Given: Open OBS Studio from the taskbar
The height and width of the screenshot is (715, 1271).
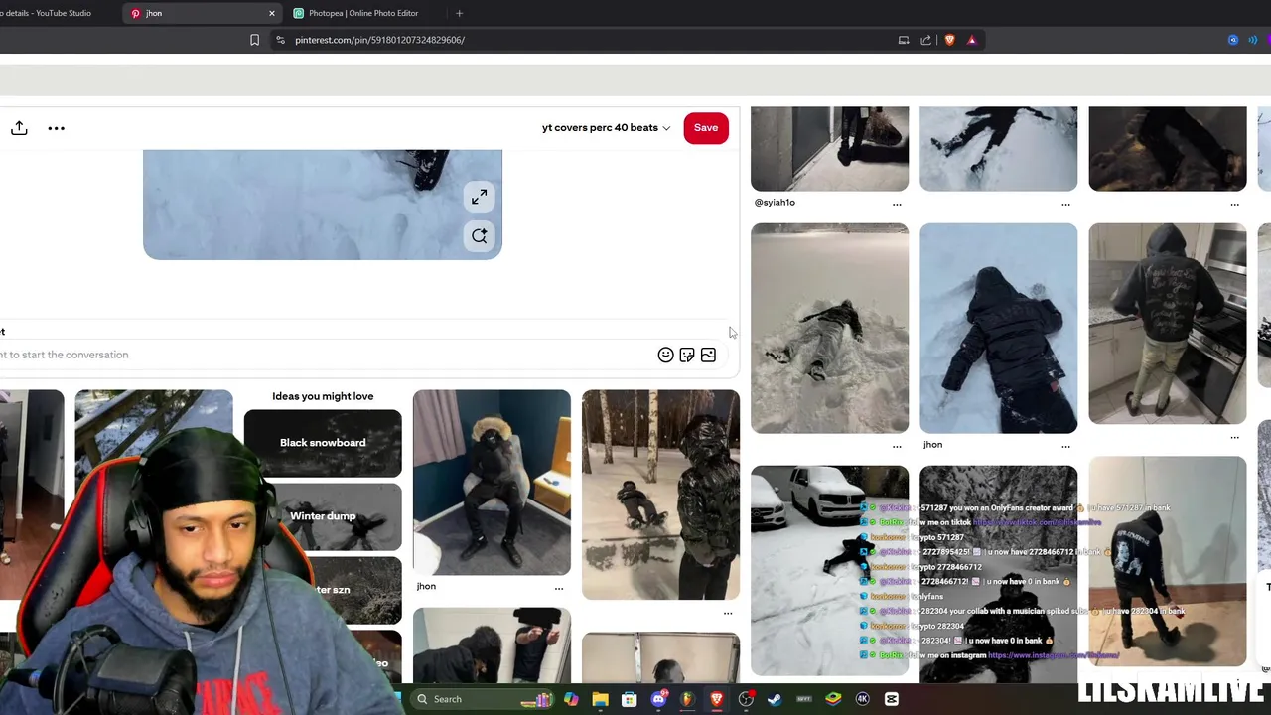Looking at the screenshot, I should 746,699.
